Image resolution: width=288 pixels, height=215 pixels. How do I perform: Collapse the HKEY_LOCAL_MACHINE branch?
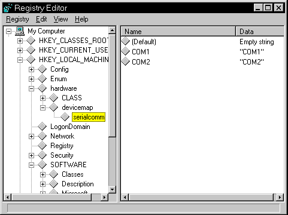20,60
